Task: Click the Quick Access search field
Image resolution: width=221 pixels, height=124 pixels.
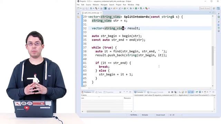Action: coord(205,8)
